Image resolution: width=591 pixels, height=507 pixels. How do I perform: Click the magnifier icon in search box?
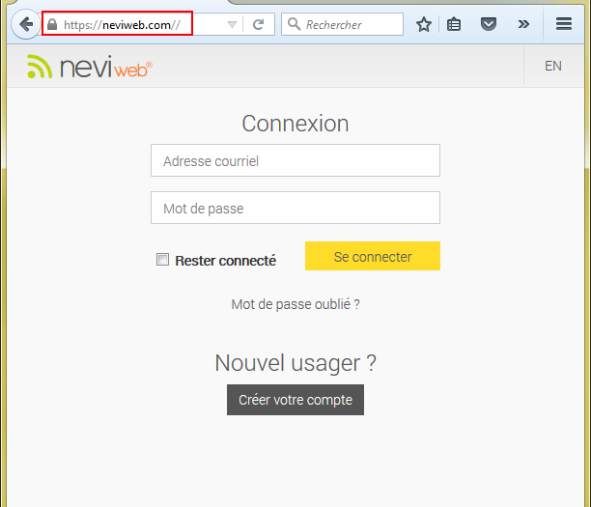click(x=295, y=25)
